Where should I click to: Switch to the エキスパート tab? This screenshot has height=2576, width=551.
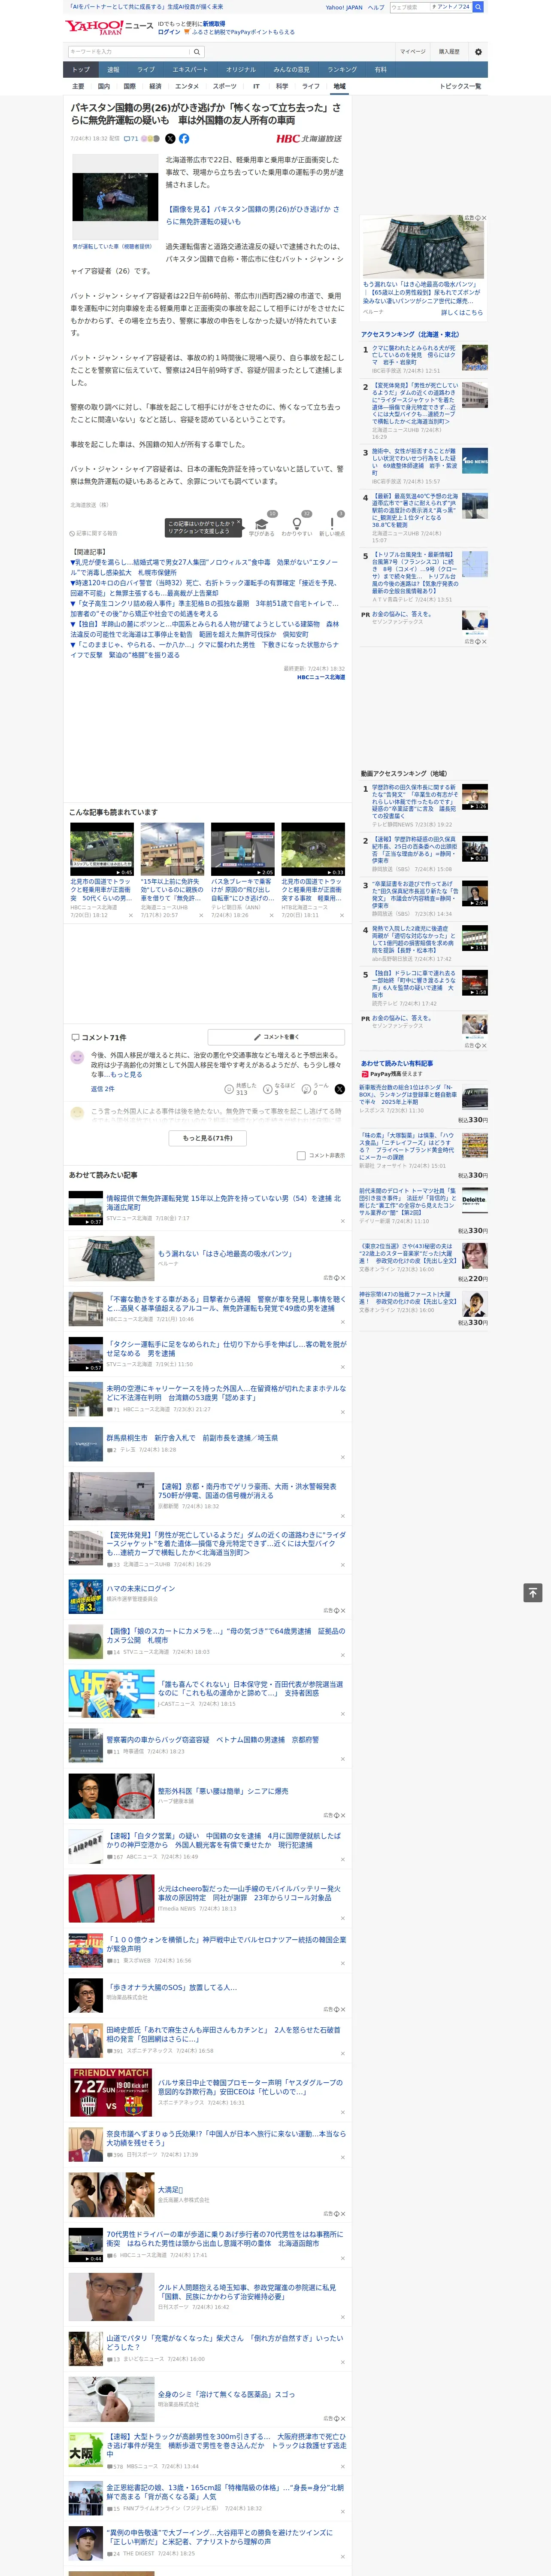click(x=190, y=70)
